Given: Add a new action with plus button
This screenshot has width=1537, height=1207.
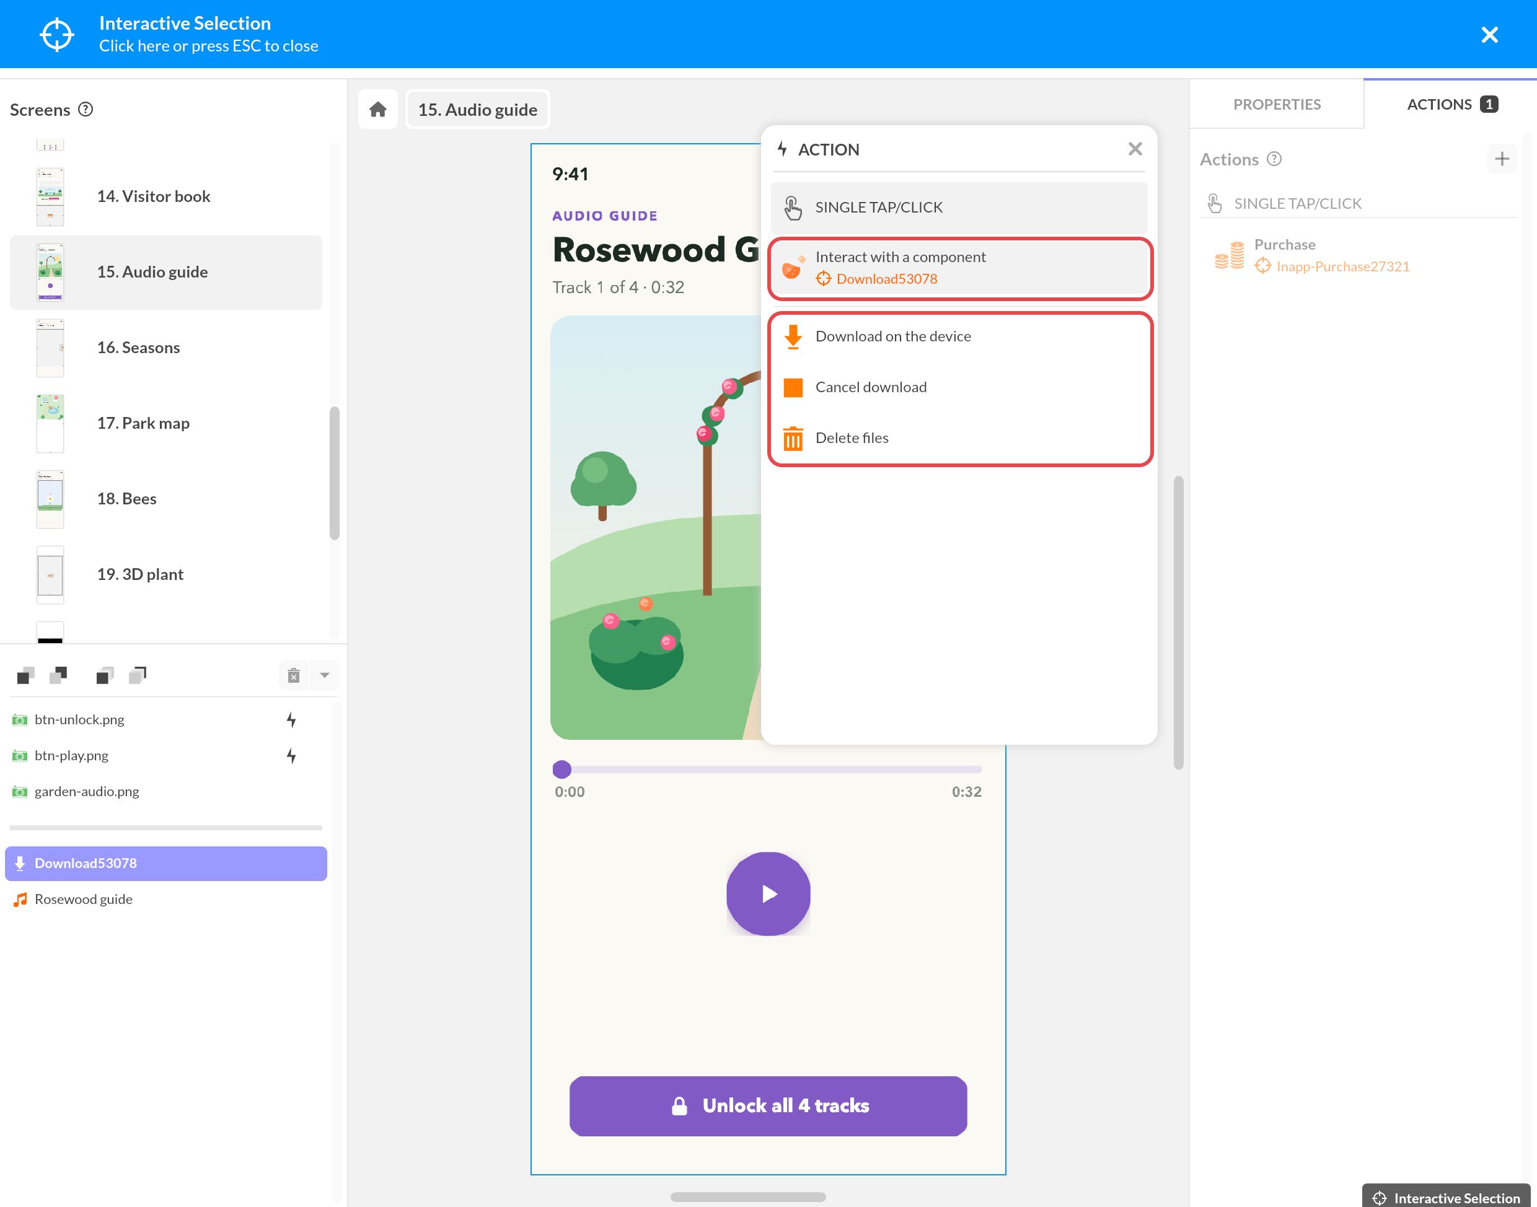Looking at the screenshot, I should click(x=1502, y=159).
